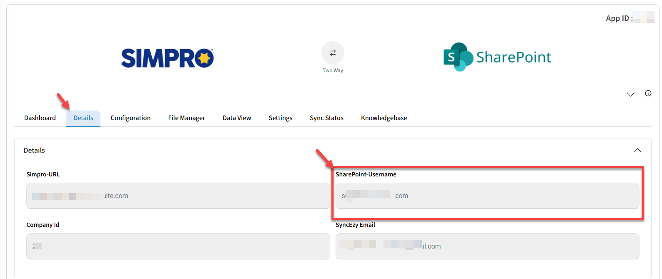This screenshot has height=279, width=662.
Task: Click the Details panel heading text
Action: [x=34, y=151]
